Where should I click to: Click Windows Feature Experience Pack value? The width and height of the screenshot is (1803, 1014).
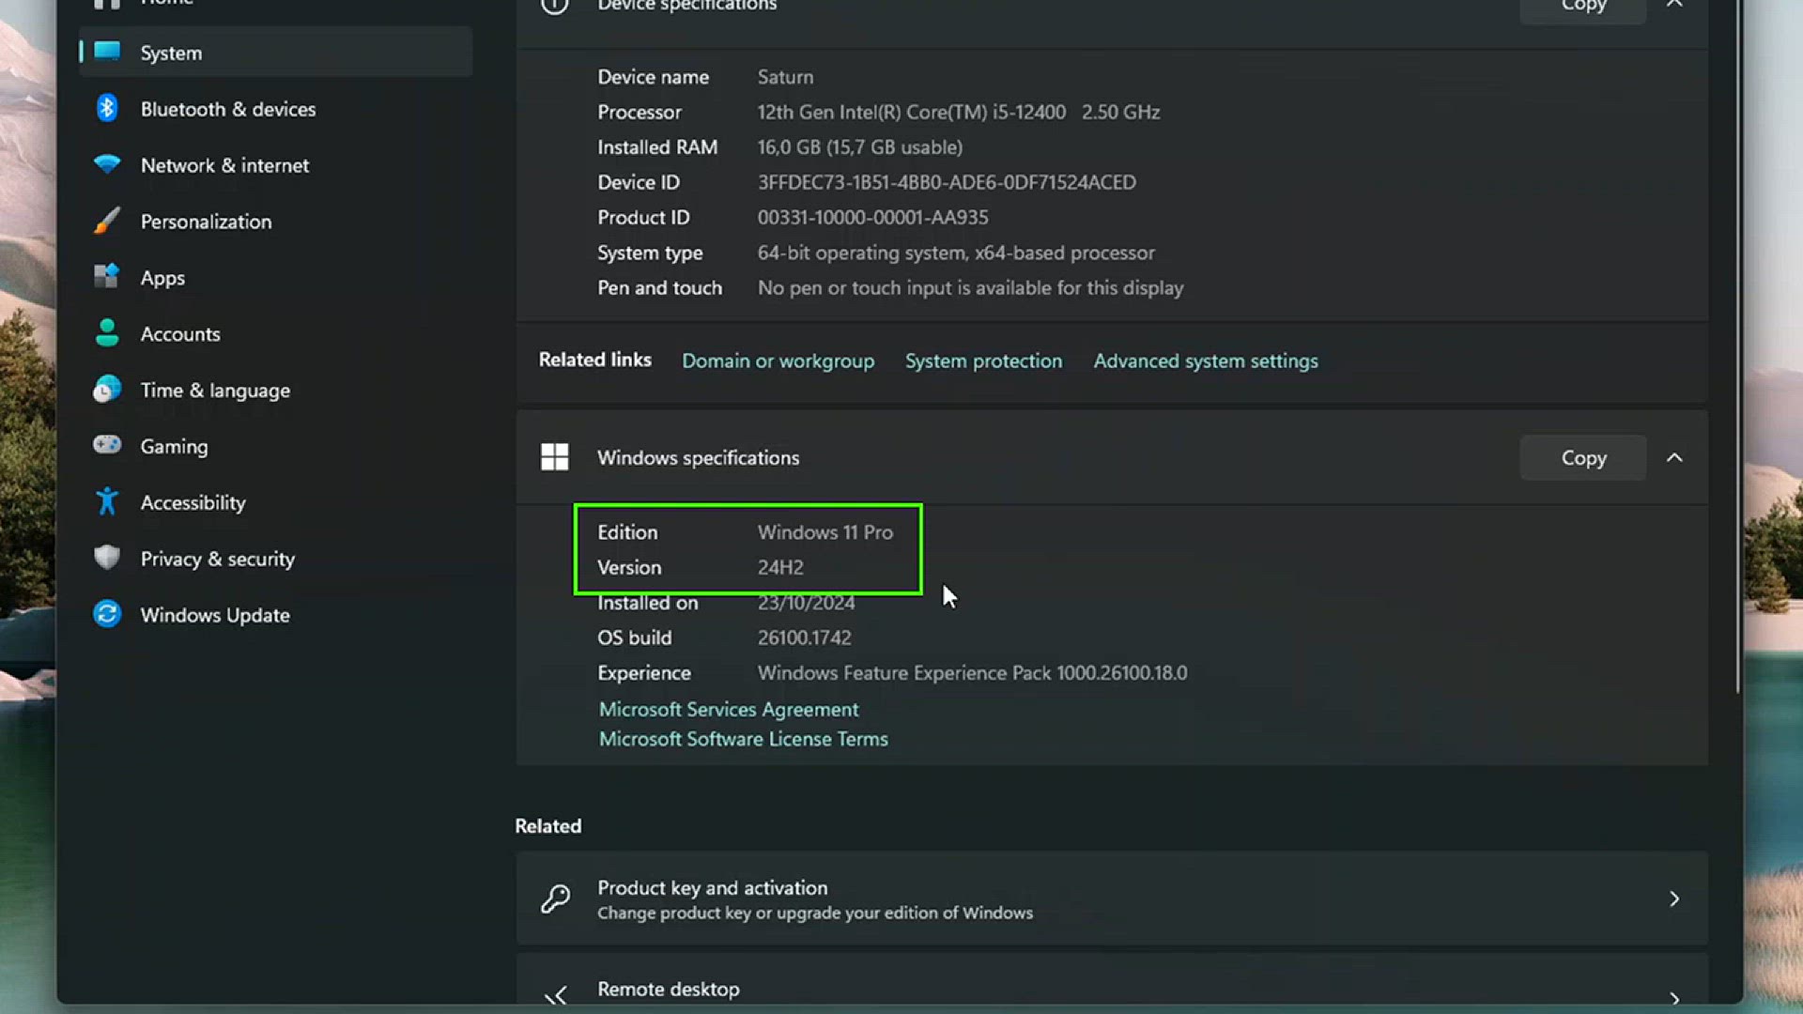(x=972, y=673)
